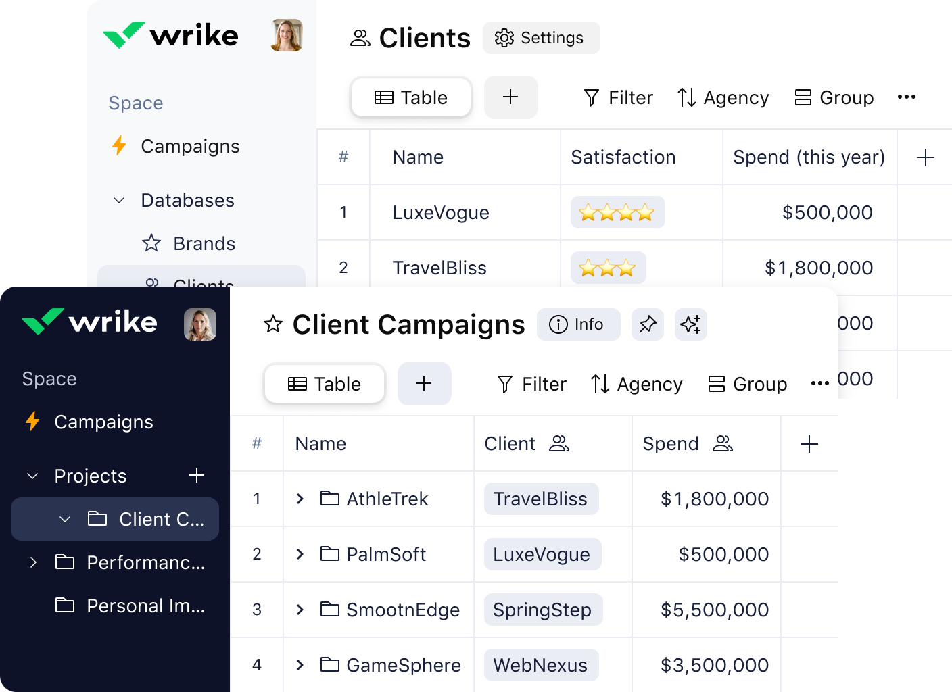952x692 pixels.
Task: Open the GameSphere folder
Action: coord(391,666)
